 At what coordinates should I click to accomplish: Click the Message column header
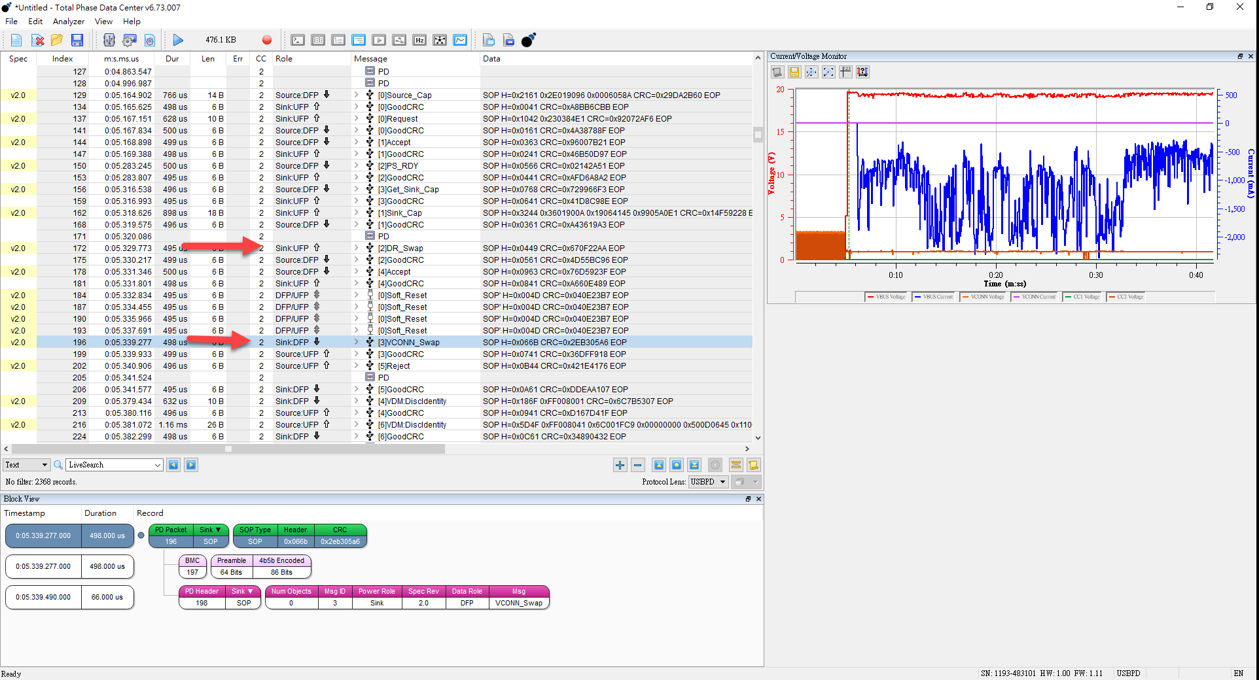[370, 59]
